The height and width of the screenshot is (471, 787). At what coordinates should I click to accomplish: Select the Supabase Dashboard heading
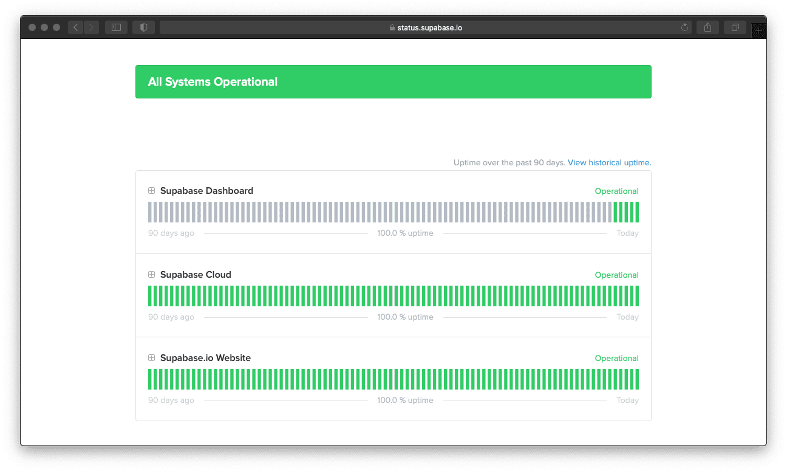[206, 191]
